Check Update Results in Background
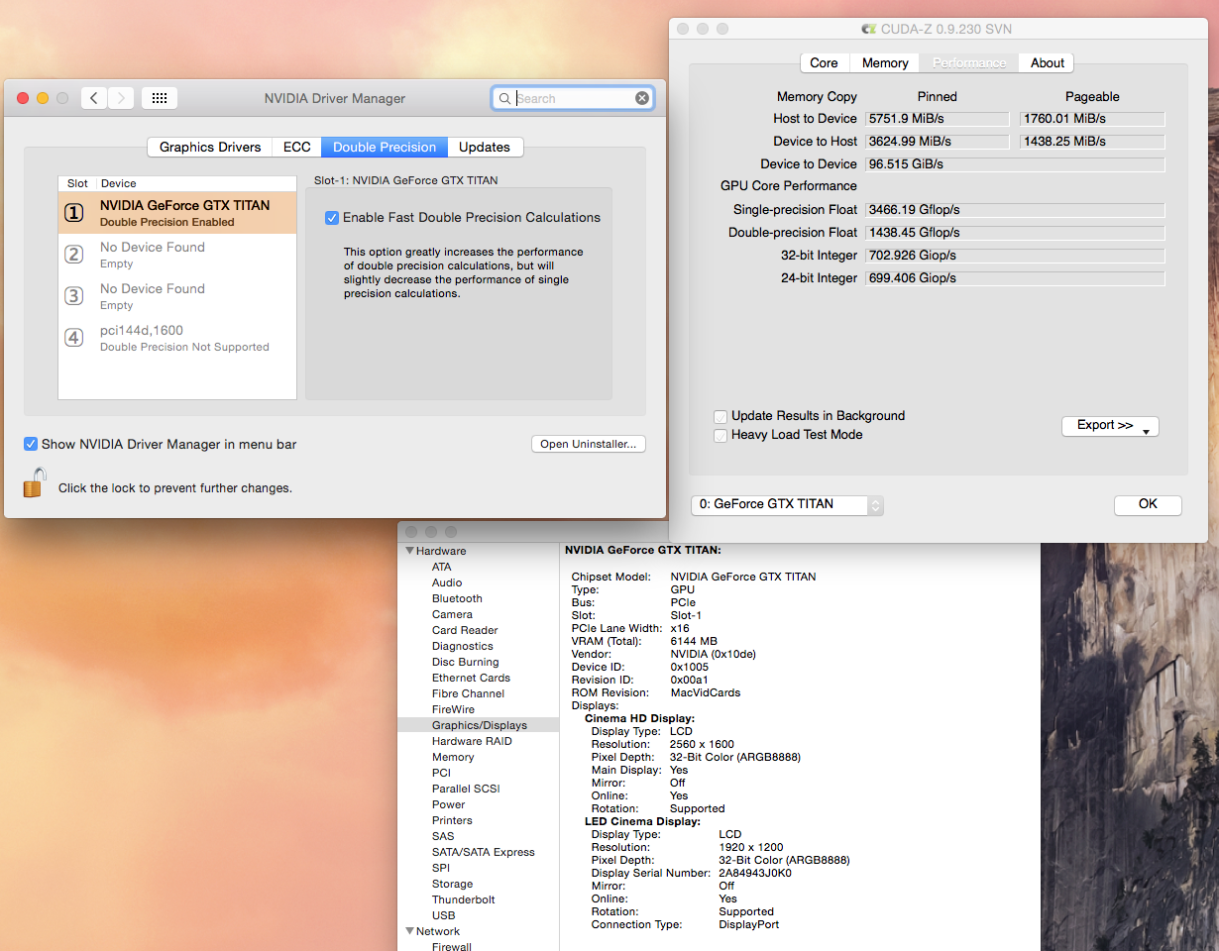The width and height of the screenshot is (1219, 951). 720,416
